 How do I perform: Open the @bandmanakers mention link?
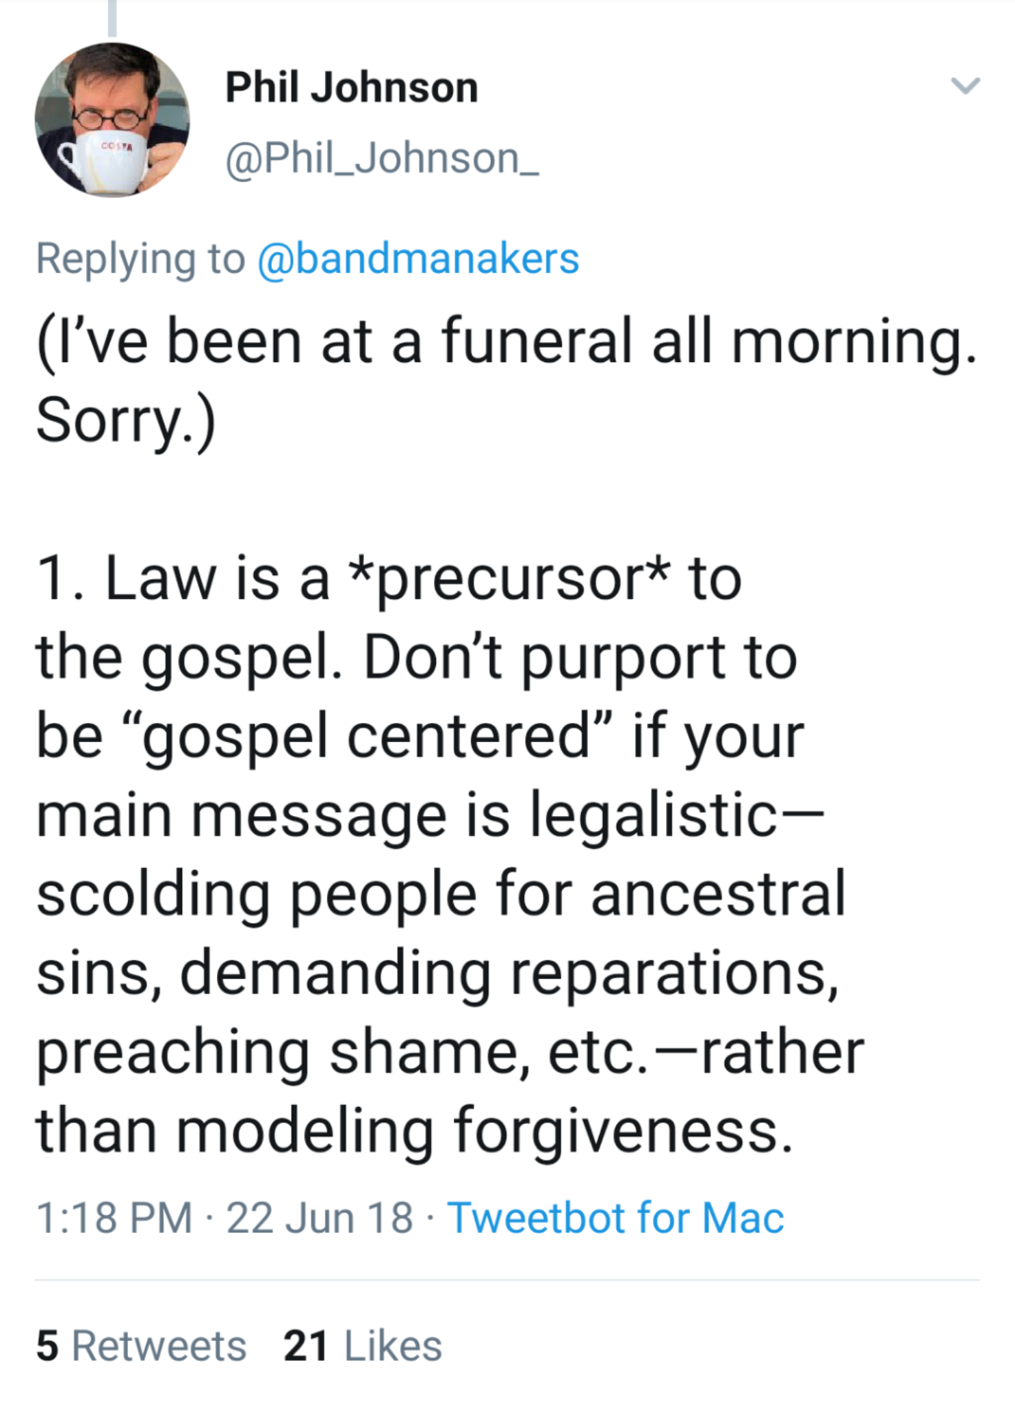418,259
